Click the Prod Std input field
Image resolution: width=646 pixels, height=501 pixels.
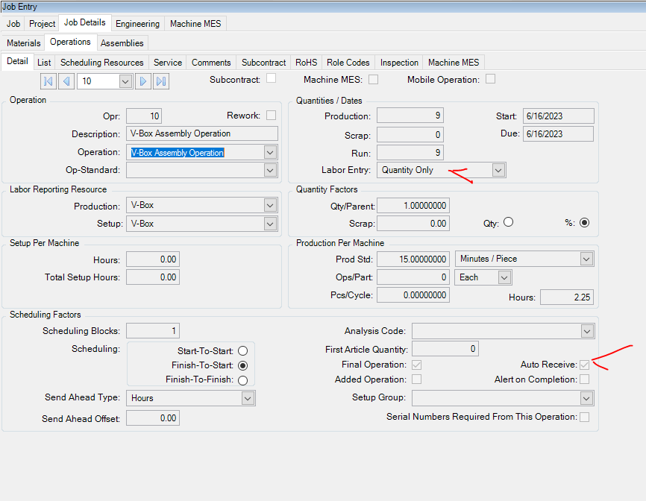[x=413, y=259]
